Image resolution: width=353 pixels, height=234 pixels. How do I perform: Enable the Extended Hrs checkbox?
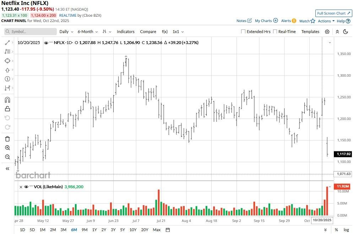coord(243,32)
